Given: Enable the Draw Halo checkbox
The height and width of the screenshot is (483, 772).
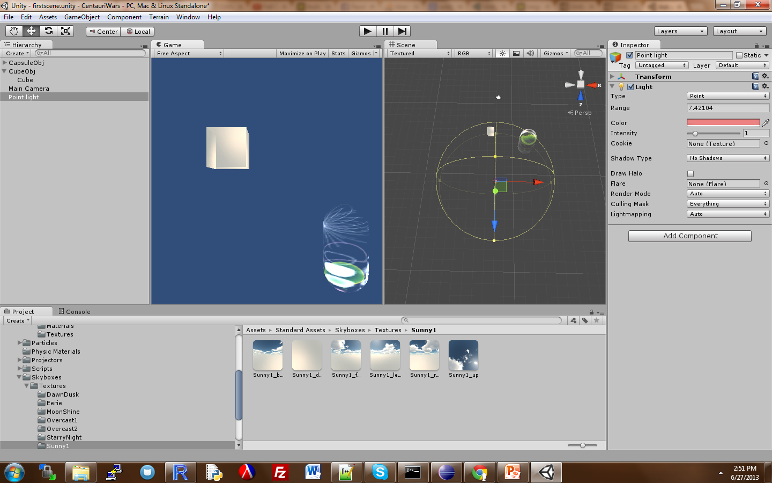Looking at the screenshot, I should pos(691,173).
